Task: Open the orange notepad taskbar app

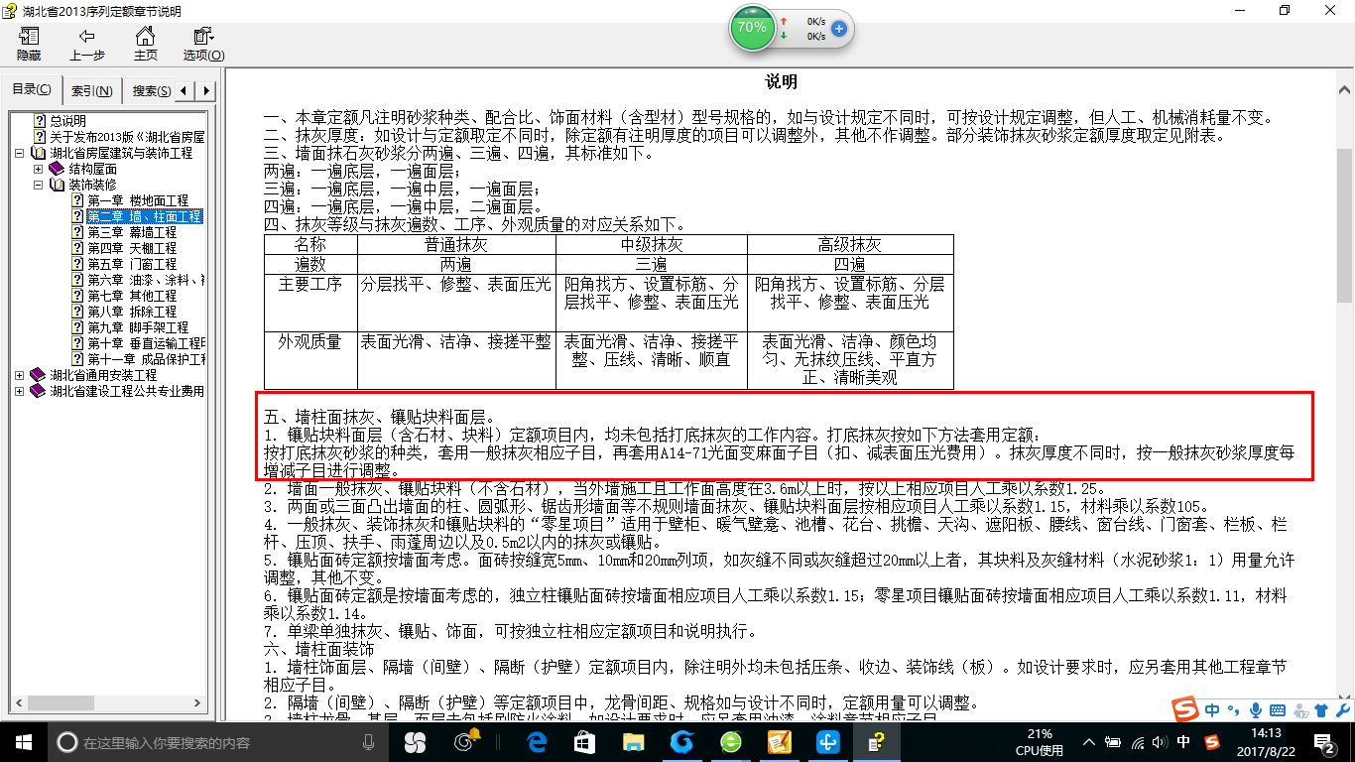Action: point(779,742)
